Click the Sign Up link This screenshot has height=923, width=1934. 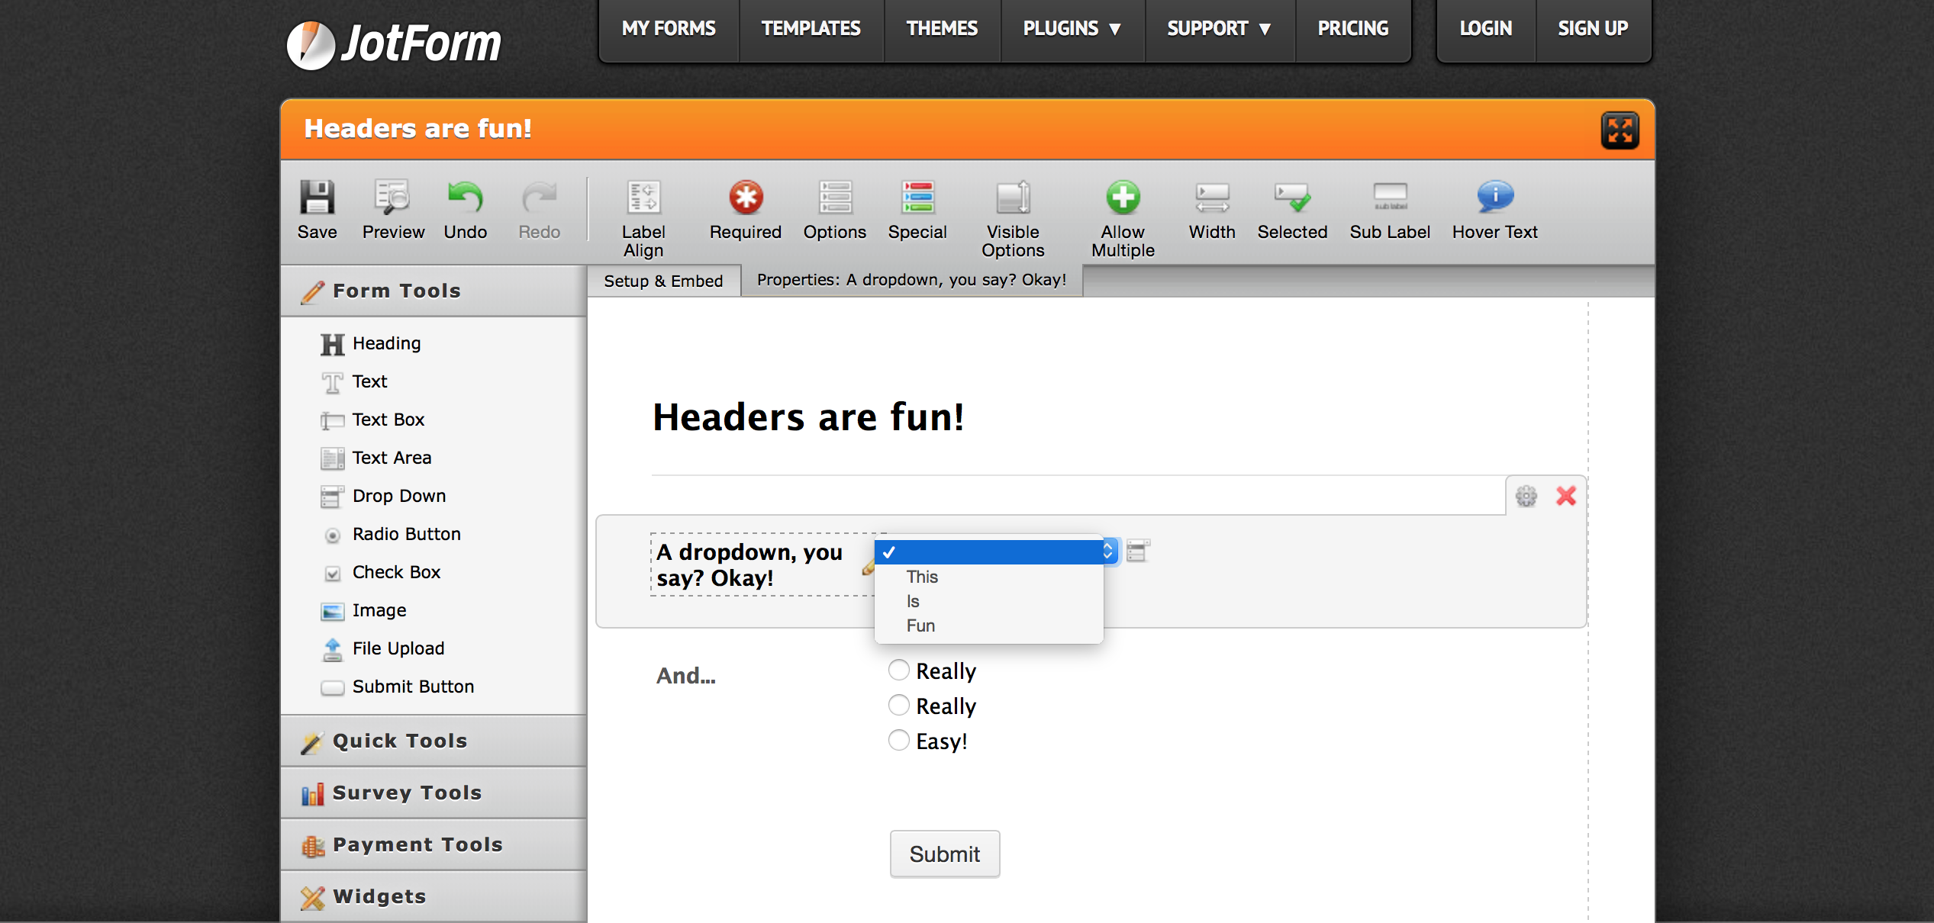1592,29
